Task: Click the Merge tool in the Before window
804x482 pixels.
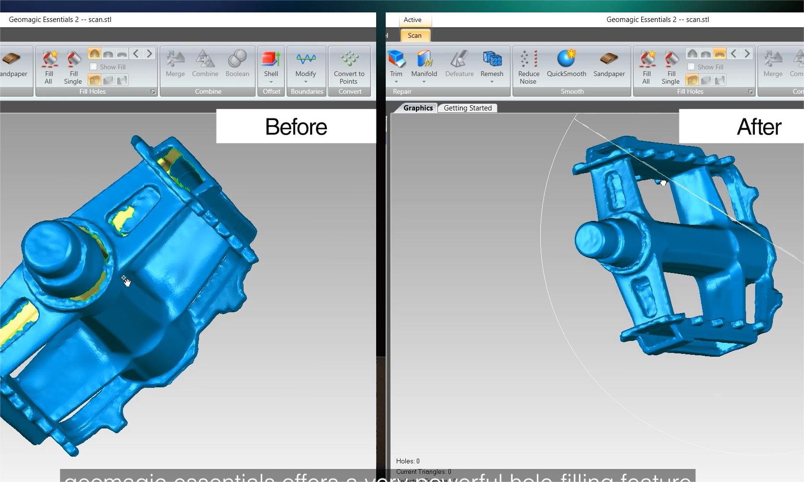Action: coord(175,64)
